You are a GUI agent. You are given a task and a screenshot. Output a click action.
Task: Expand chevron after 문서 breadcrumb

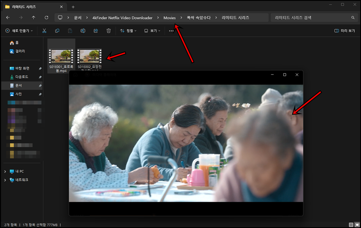coord(87,18)
